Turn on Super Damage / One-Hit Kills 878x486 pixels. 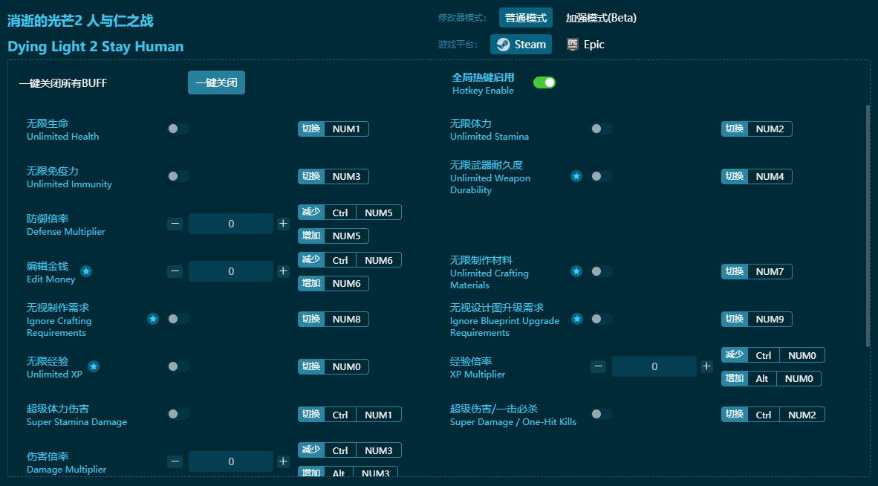click(x=602, y=414)
